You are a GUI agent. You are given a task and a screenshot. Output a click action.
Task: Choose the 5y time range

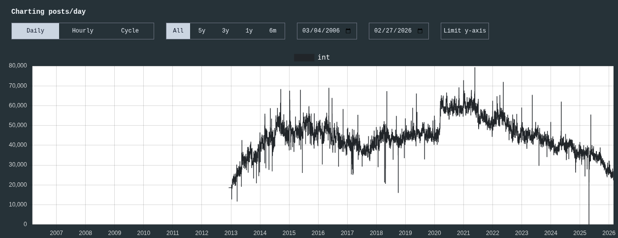pos(202,31)
